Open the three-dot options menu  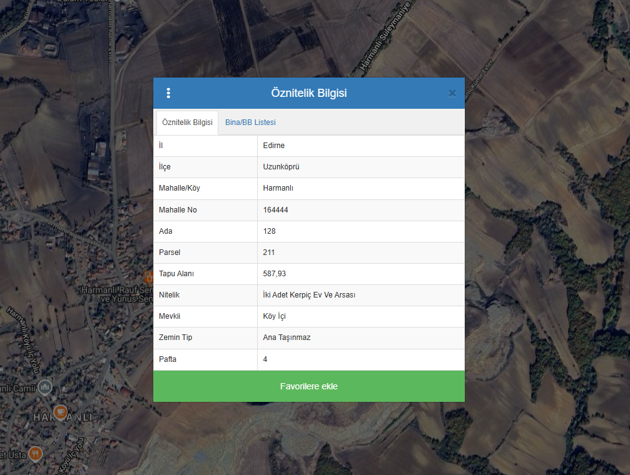168,93
